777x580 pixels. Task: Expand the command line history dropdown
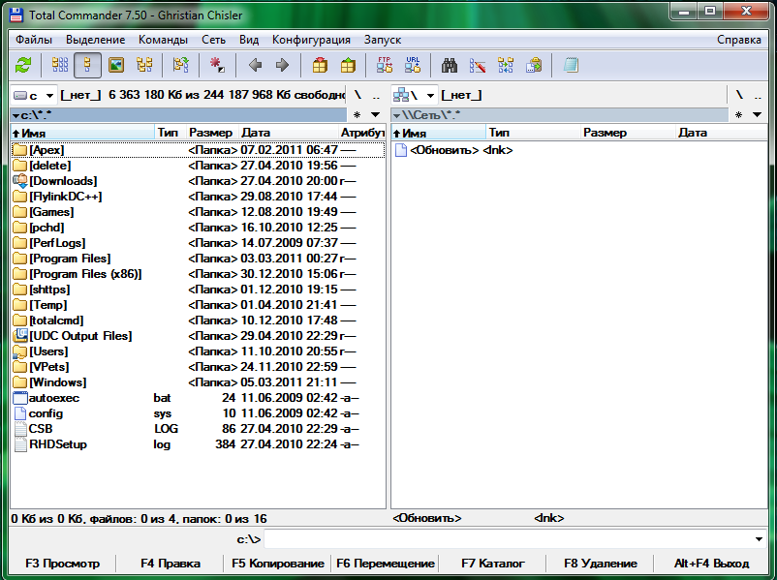coord(759,538)
